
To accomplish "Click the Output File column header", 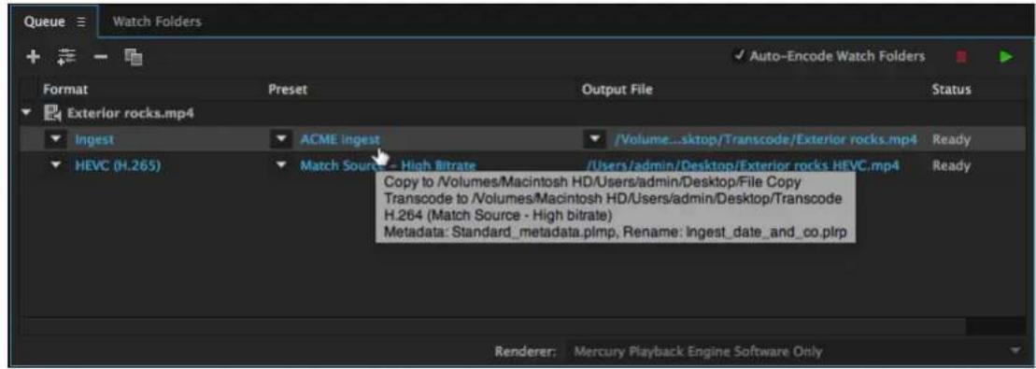I will pyautogui.click(x=617, y=89).
